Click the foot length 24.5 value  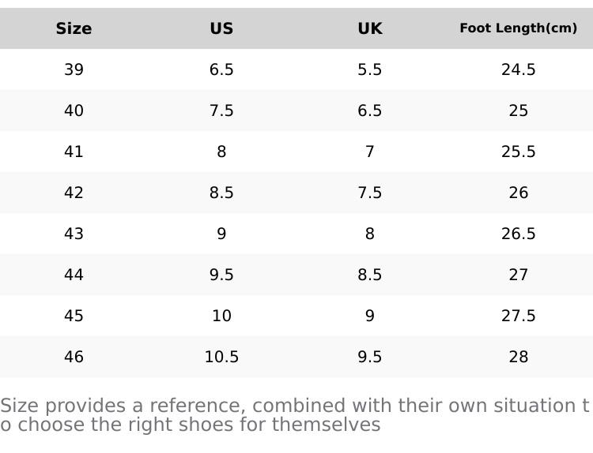point(518,69)
